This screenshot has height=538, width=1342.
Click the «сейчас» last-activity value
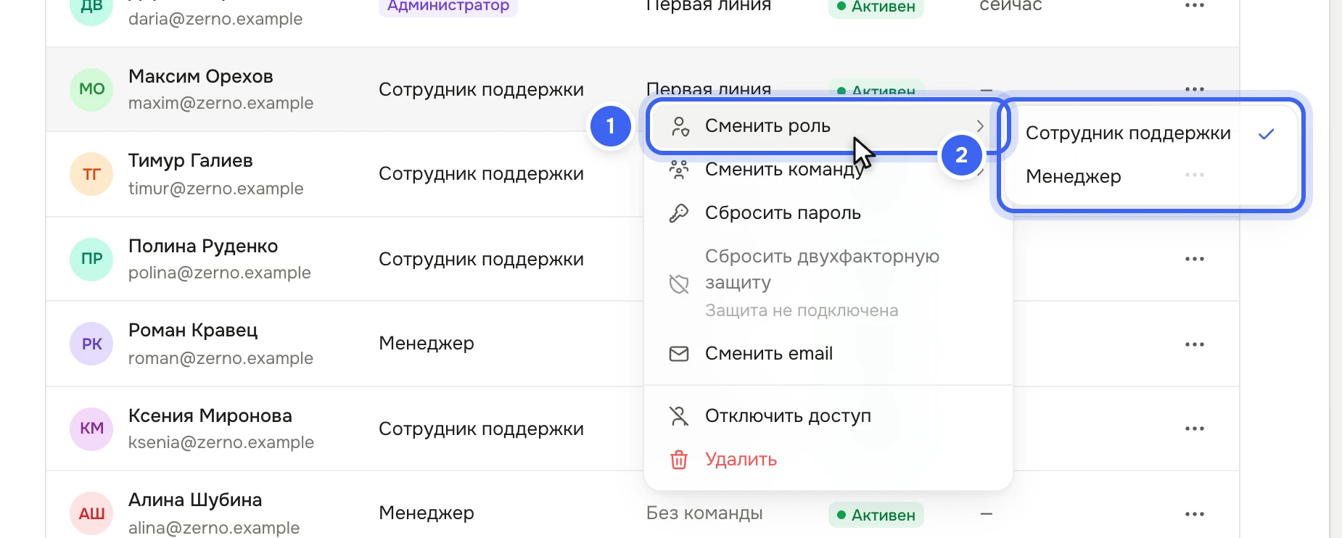[1010, 6]
